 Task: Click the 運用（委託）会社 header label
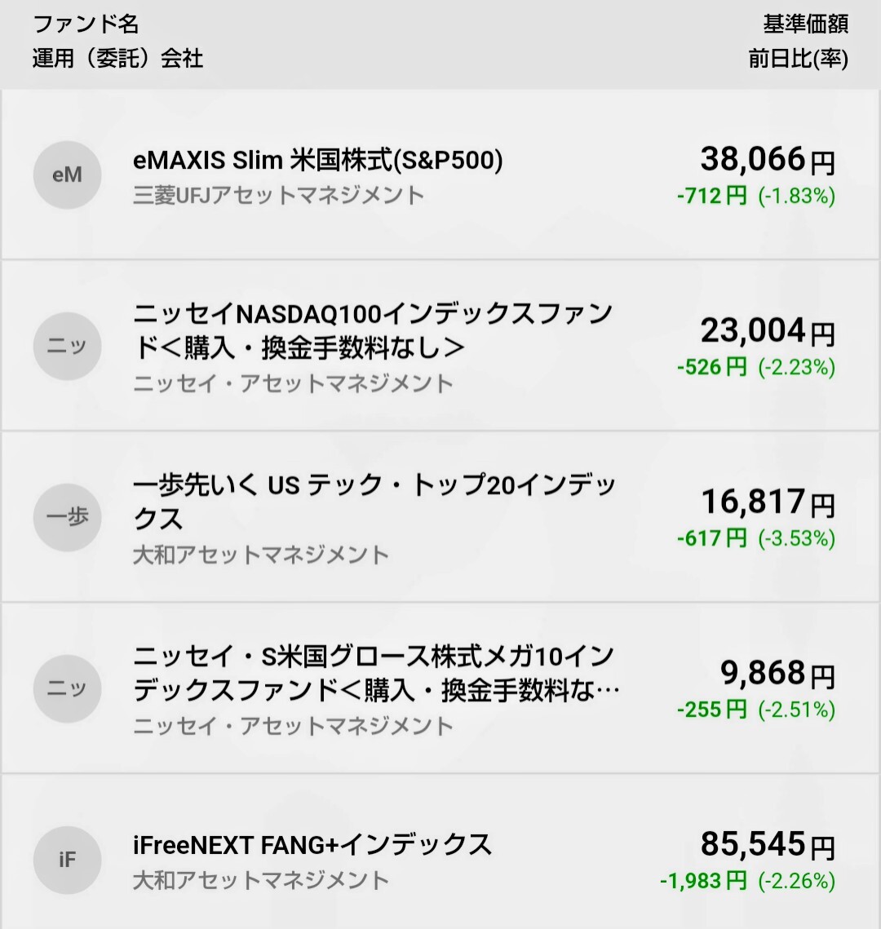pos(117,60)
